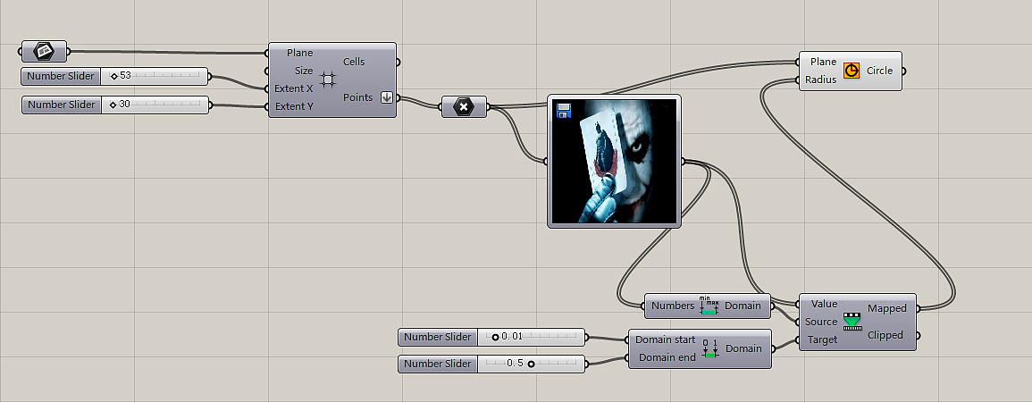Click the Domain end input label

point(667,357)
